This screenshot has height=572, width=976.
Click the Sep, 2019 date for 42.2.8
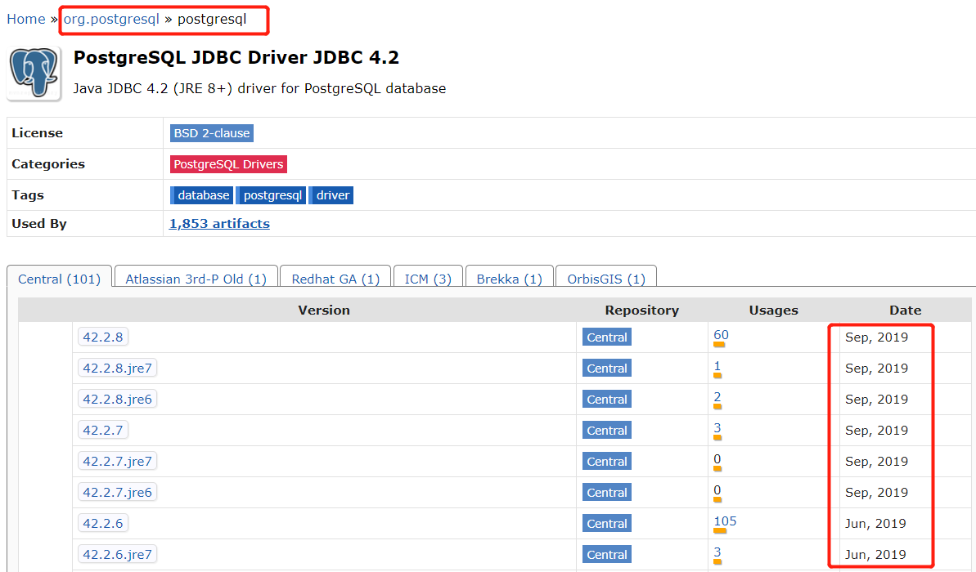click(876, 337)
